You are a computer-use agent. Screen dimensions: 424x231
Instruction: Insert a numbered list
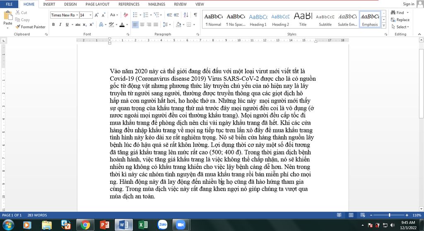146,15
